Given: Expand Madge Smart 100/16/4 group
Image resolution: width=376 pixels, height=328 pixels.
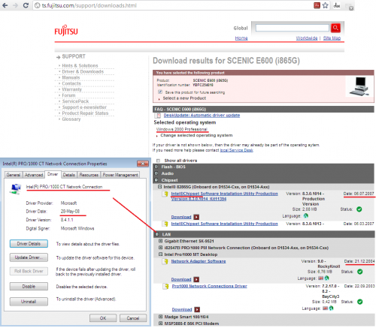Looking at the screenshot, I should tap(160, 317).
